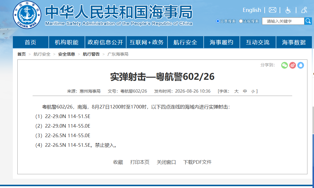This screenshot has height=188, width=314.
Task: Focus the 请输入关键字 search field
Action: pos(283,21)
